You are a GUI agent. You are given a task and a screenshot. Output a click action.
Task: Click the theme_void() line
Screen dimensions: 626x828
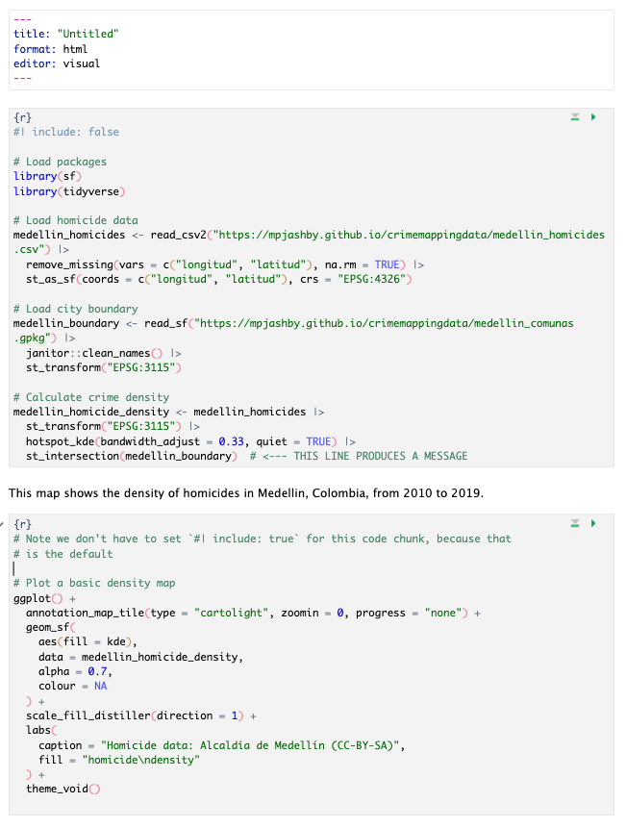pyautogui.click(x=63, y=789)
